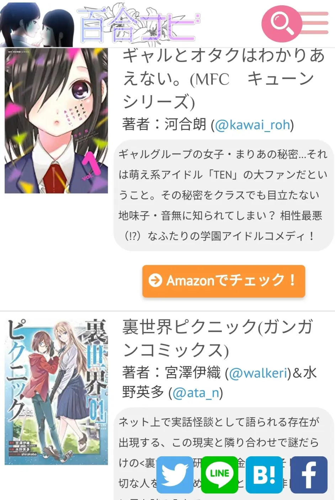
Task: Click the title 裏世界ピクニック(ガンガンコミックス)
Action: coord(218,338)
